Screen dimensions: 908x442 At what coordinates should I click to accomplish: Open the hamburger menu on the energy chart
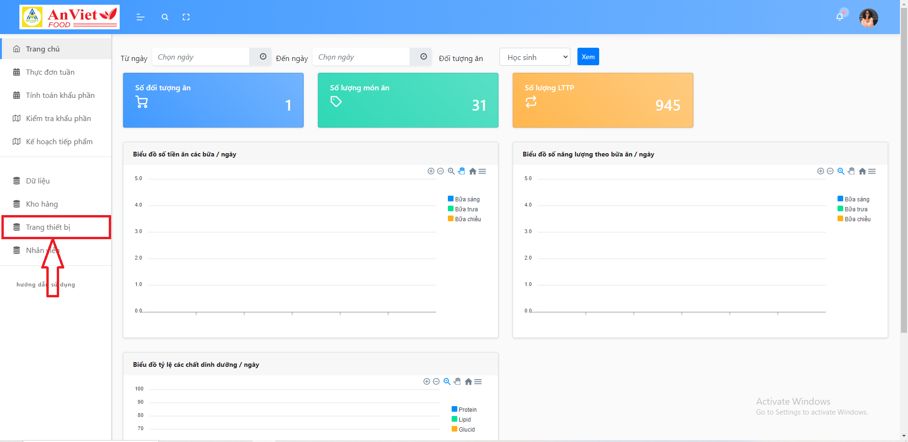coord(872,171)
